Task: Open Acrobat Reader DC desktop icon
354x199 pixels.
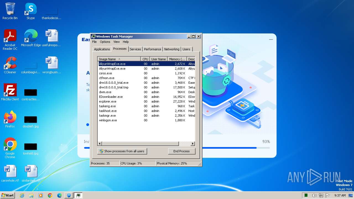Action: (10, 40)
